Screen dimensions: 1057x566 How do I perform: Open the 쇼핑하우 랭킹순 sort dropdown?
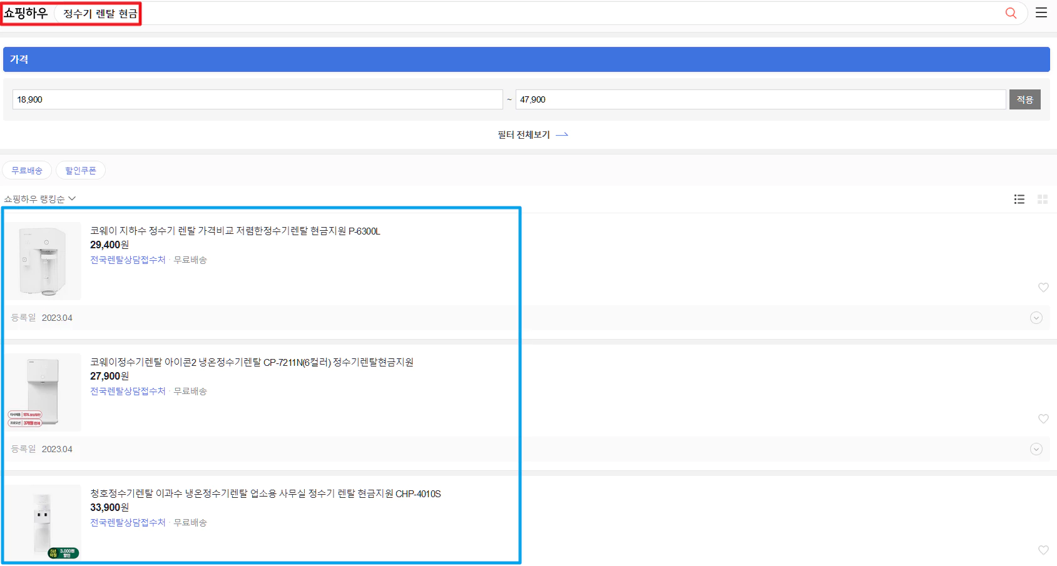click(x=39, y=199)
